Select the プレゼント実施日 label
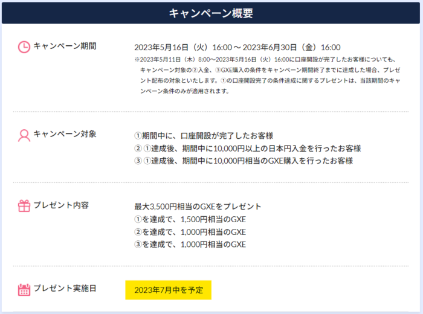Screen dimensions: 423x314 tap(65, 289)
